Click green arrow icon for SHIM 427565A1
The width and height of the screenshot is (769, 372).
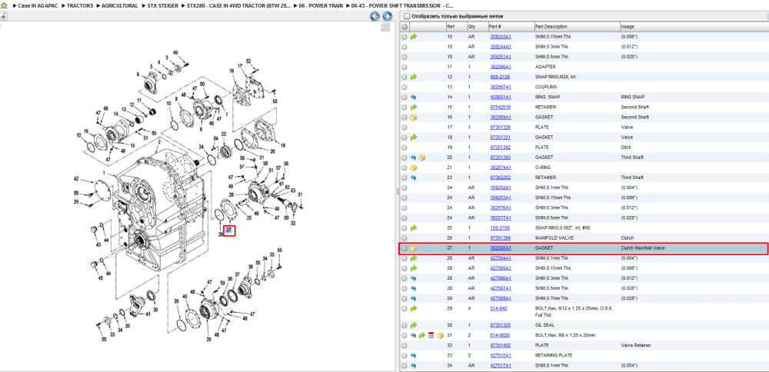pos(414,268)
